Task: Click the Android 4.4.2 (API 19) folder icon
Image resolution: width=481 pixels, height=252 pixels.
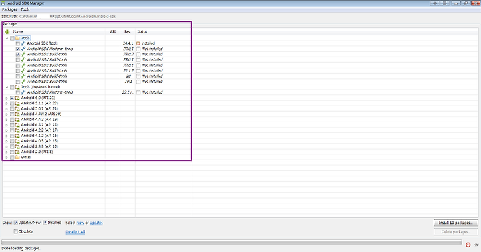Action: [x=17, y=120]
